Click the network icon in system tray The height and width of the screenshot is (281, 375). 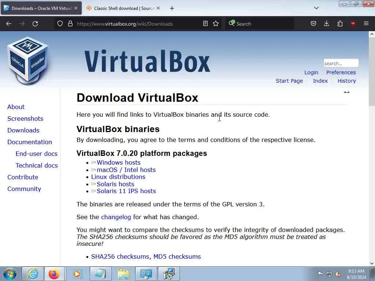[329, 274]
